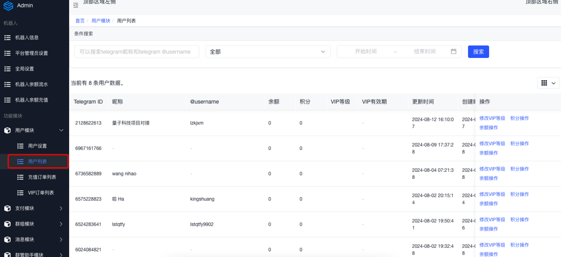Click the 群组模块 cube icon
This screenshot has height=257, width=561.
tap(7, 224)
